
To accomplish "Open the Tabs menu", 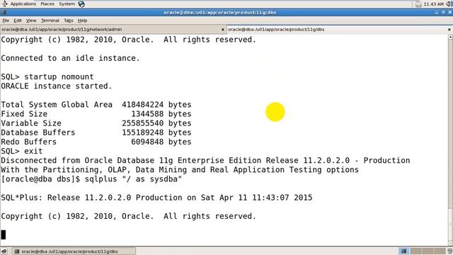I will [x=69, y=21].
